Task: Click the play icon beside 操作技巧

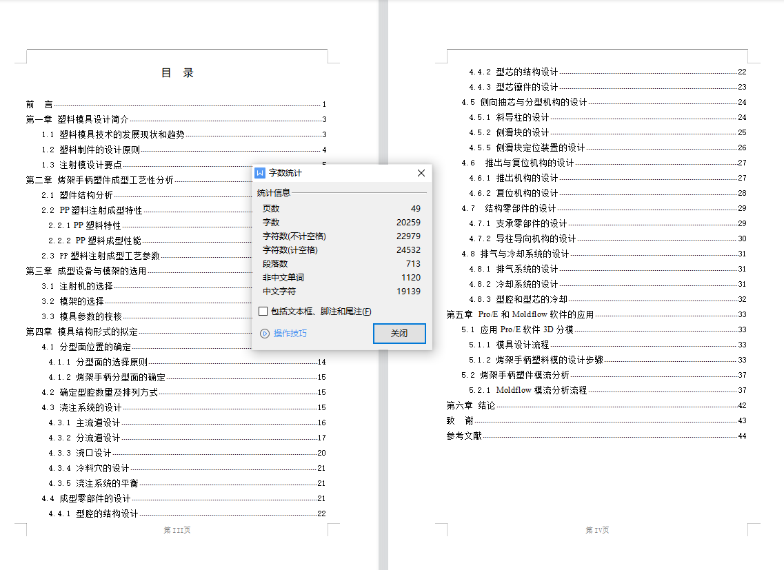Action: 264,334
